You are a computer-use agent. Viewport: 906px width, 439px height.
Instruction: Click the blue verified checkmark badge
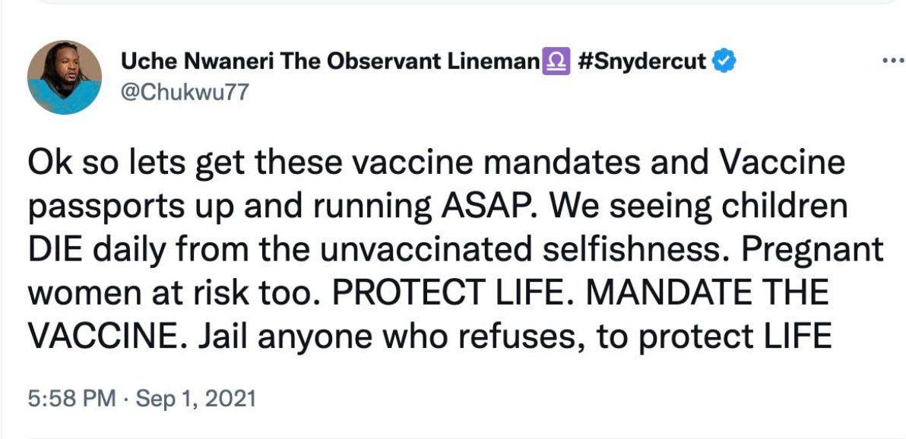tap(724, 61)
